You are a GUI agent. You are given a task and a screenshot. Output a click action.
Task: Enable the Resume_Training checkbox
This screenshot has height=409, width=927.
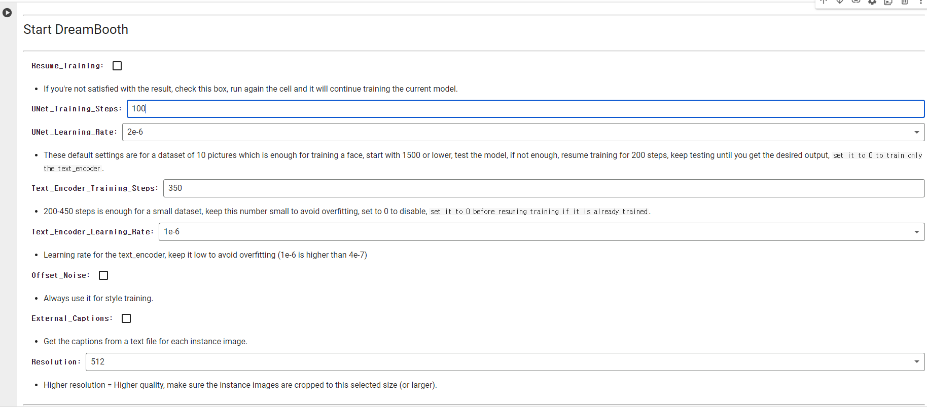coord(117,66)
